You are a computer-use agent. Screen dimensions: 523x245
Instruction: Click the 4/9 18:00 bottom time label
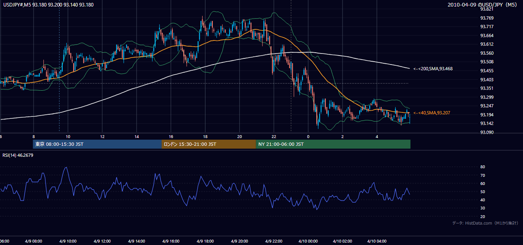click(x=205, y=241)
